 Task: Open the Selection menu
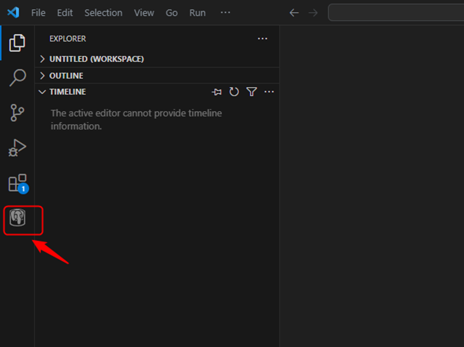click(x=103, y=13)
